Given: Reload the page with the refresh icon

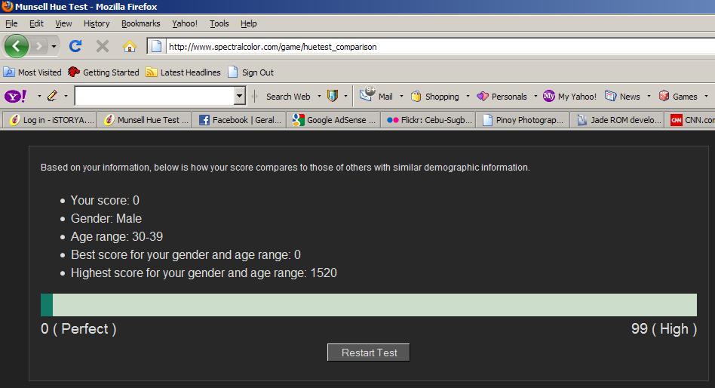Looking at the screenshot, I should click(x=75, y=46).
